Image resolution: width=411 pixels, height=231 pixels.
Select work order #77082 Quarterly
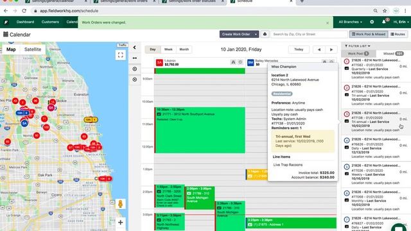[x=376, y=69]
